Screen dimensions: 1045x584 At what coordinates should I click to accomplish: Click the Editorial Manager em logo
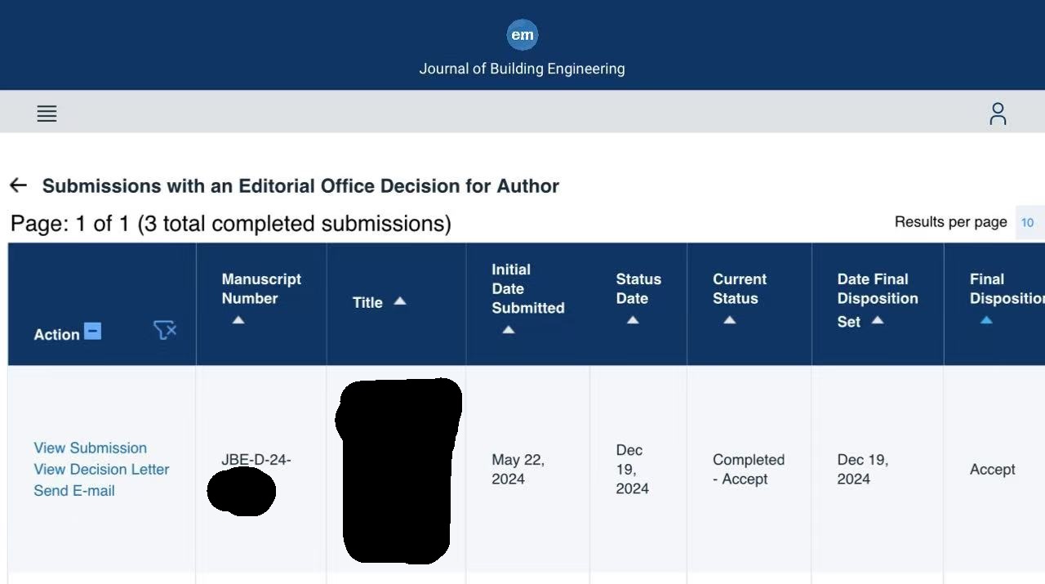[x=522, y=35]
